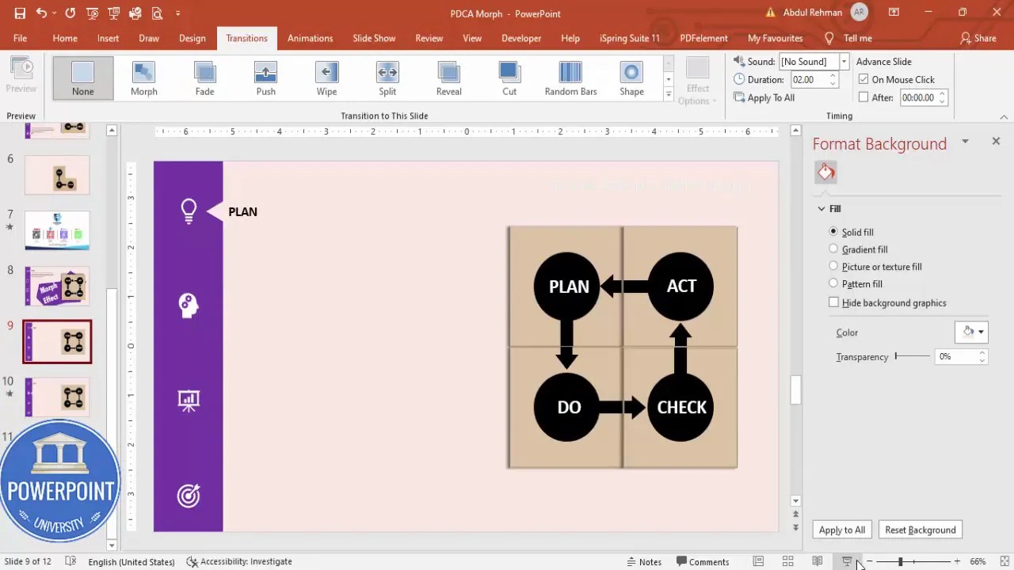Fit slide to current window

[1004, 561]
